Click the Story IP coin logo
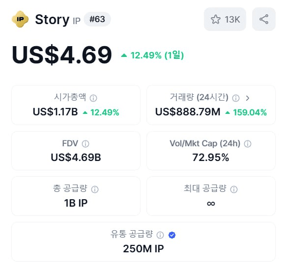Image resolution: width=284 pixels, height=268 pixels. [20, 19]
